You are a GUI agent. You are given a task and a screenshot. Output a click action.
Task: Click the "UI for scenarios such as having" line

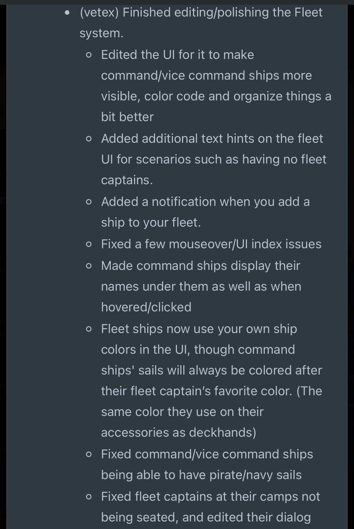213,159
